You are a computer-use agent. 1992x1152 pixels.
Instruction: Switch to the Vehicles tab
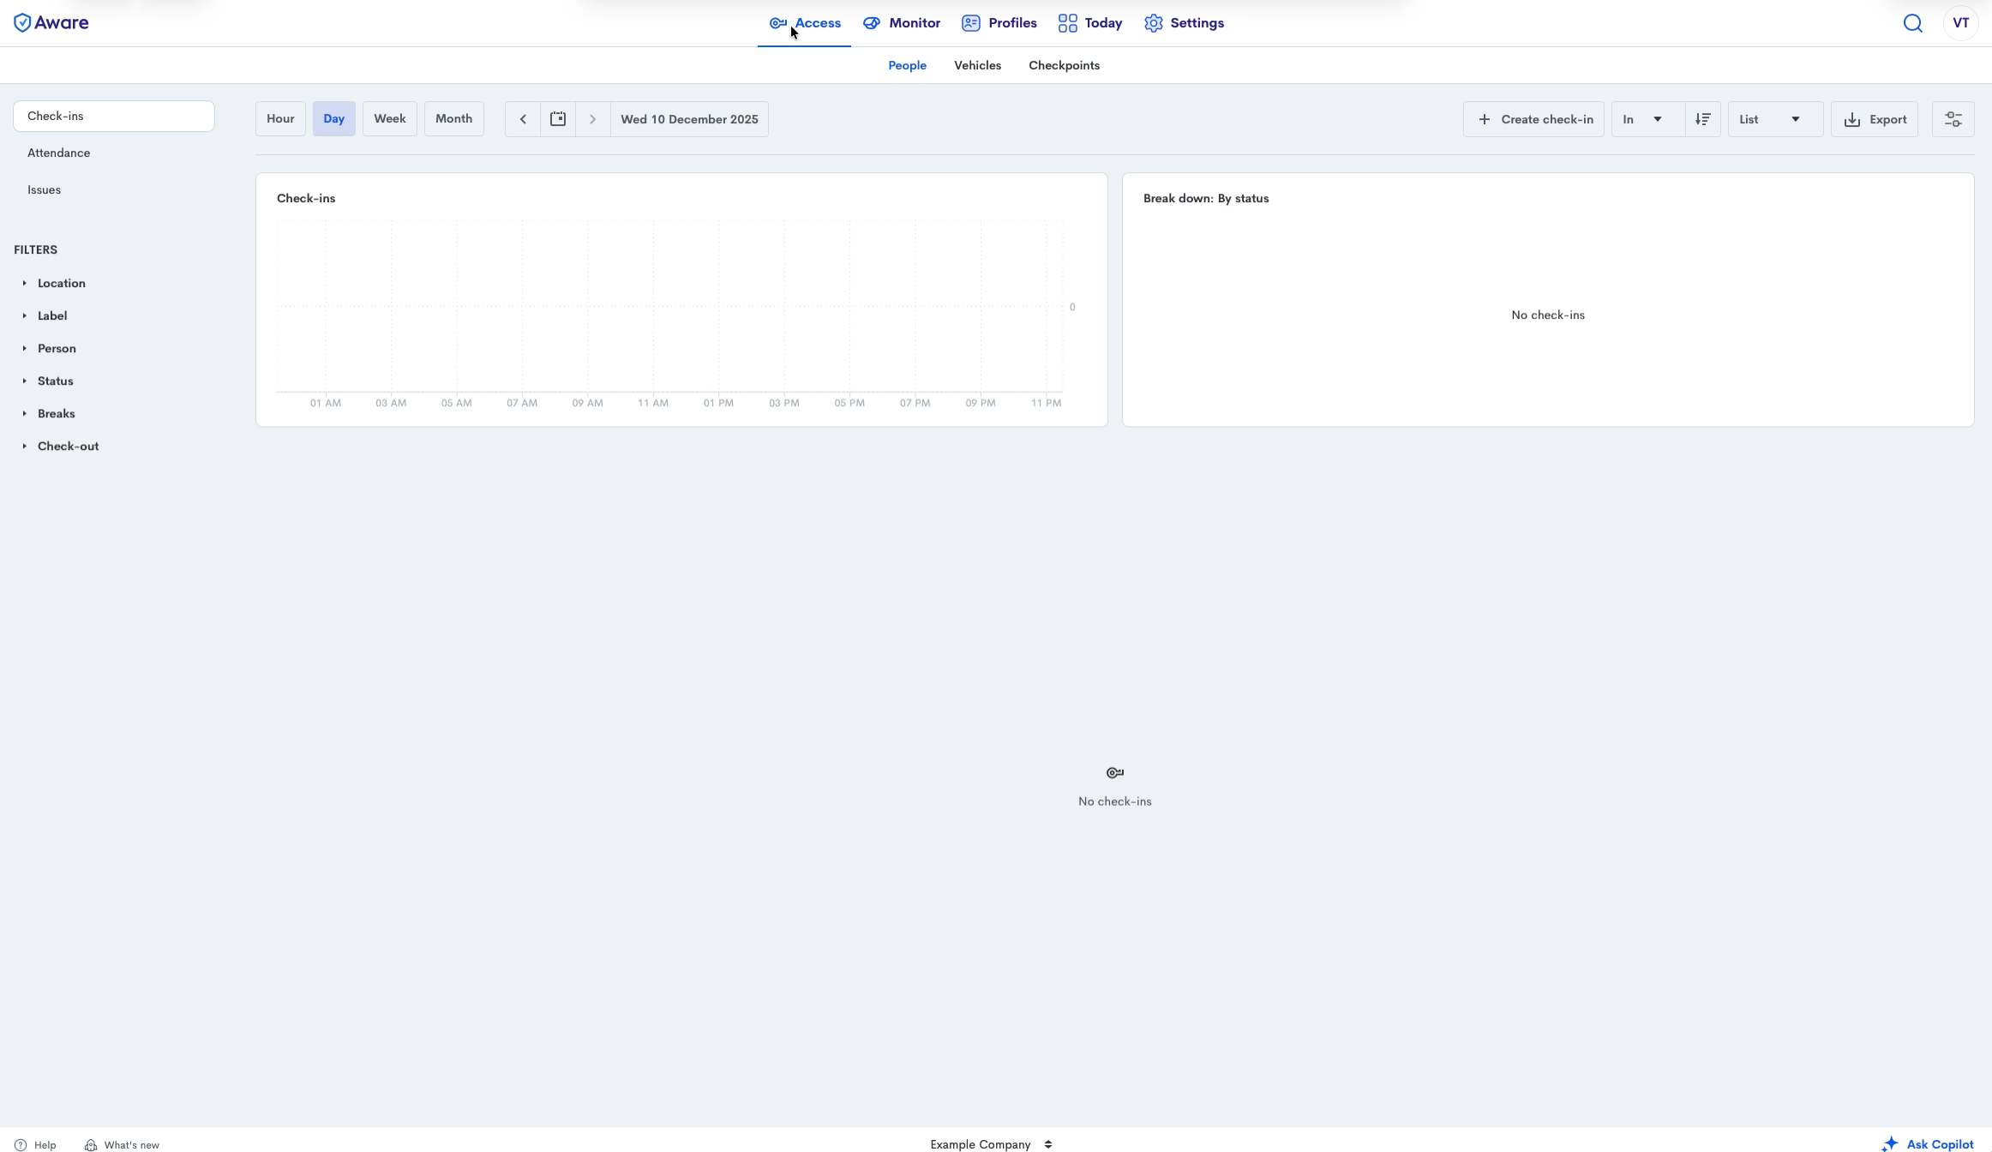coord(977,65)
